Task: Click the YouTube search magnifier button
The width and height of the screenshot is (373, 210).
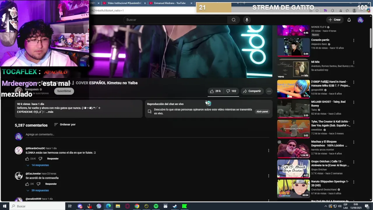Action: click(233, 20)
